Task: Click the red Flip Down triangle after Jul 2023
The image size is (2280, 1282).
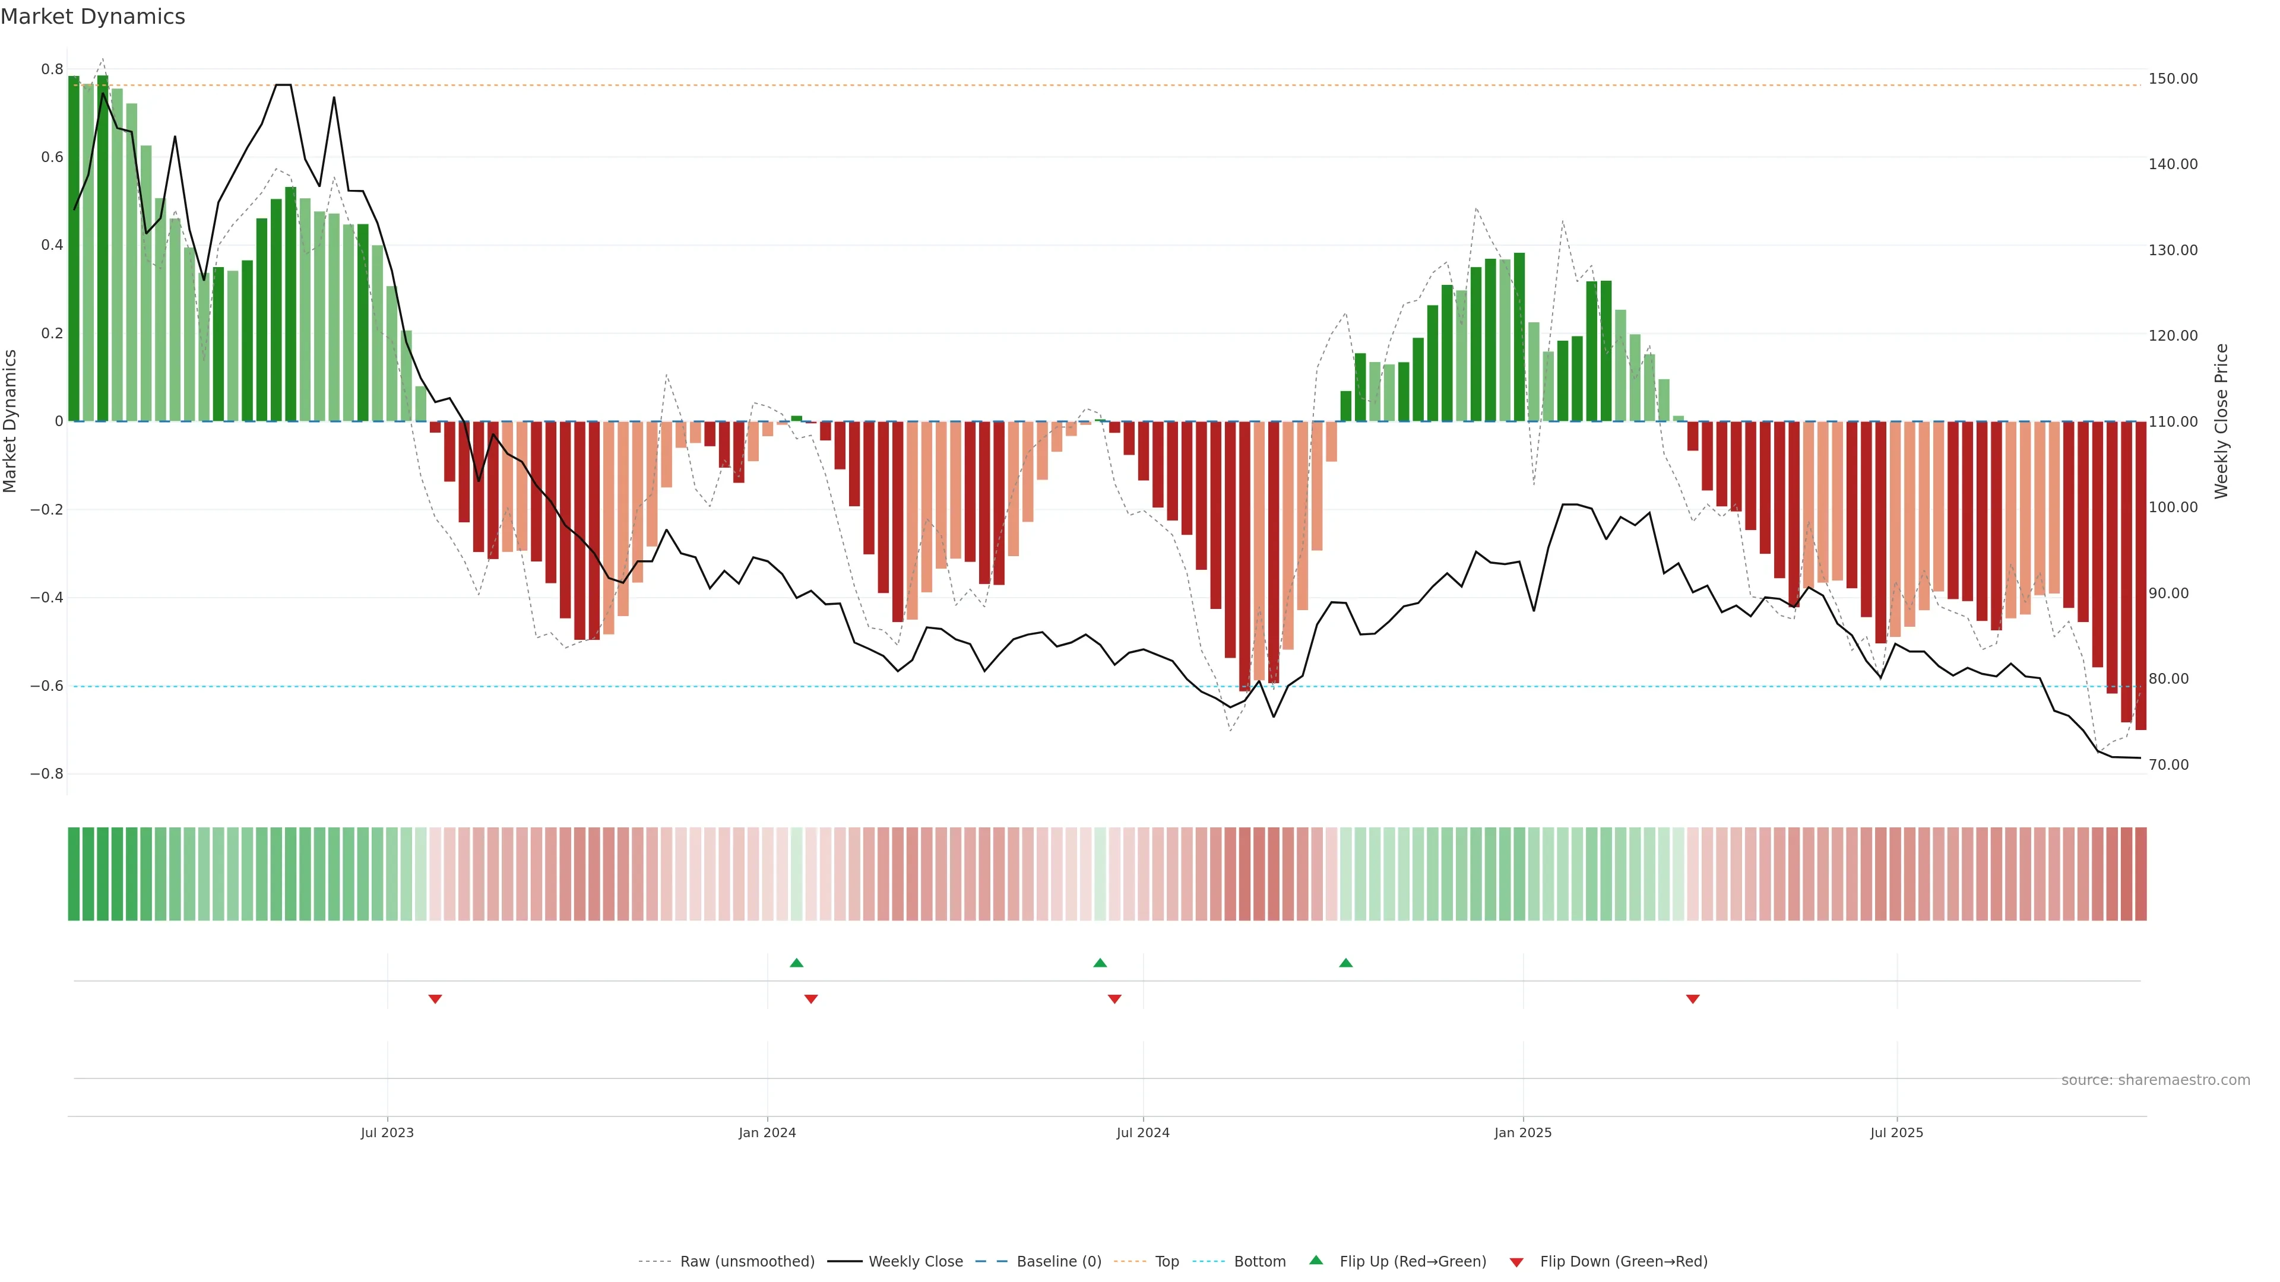Action: pos(435,999)
